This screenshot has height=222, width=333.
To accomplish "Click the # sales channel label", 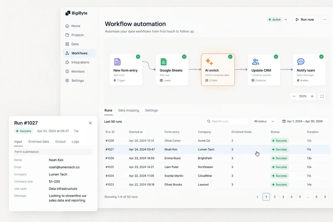I will pyautogui.click(x=303, y=80).
